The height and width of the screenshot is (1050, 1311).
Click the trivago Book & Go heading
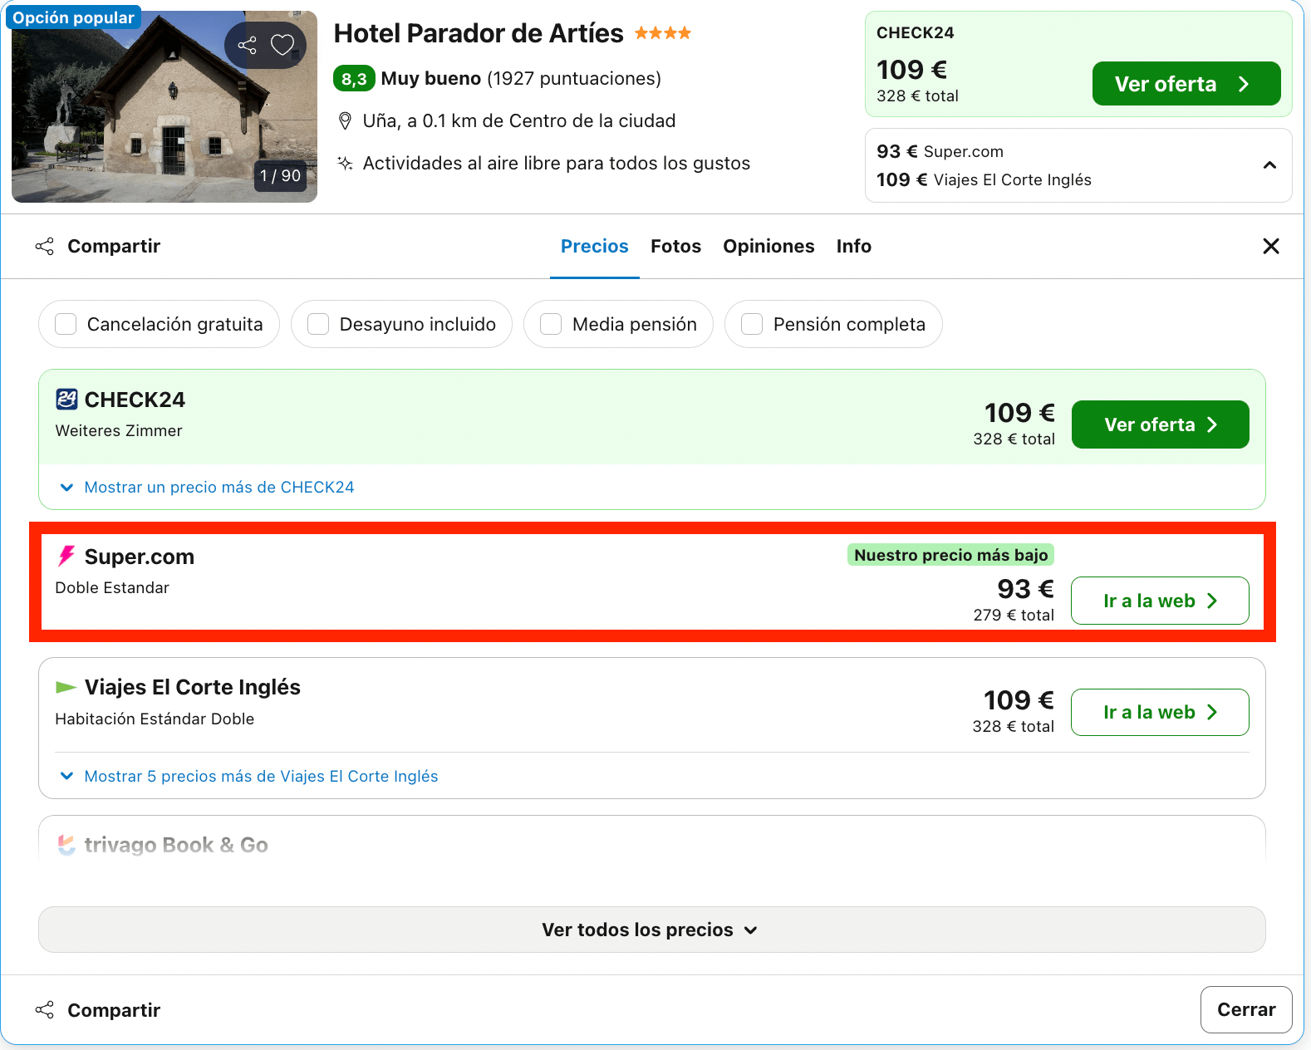coord(176,845)
